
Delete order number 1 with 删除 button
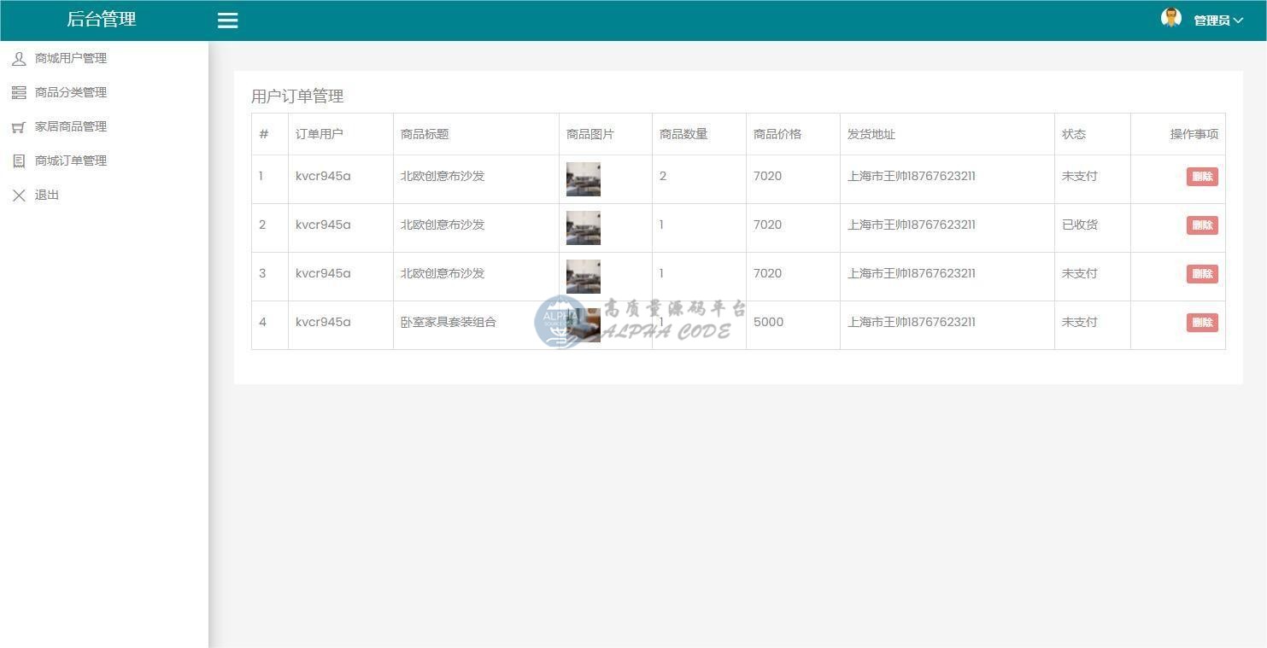tap(1201, 177)
